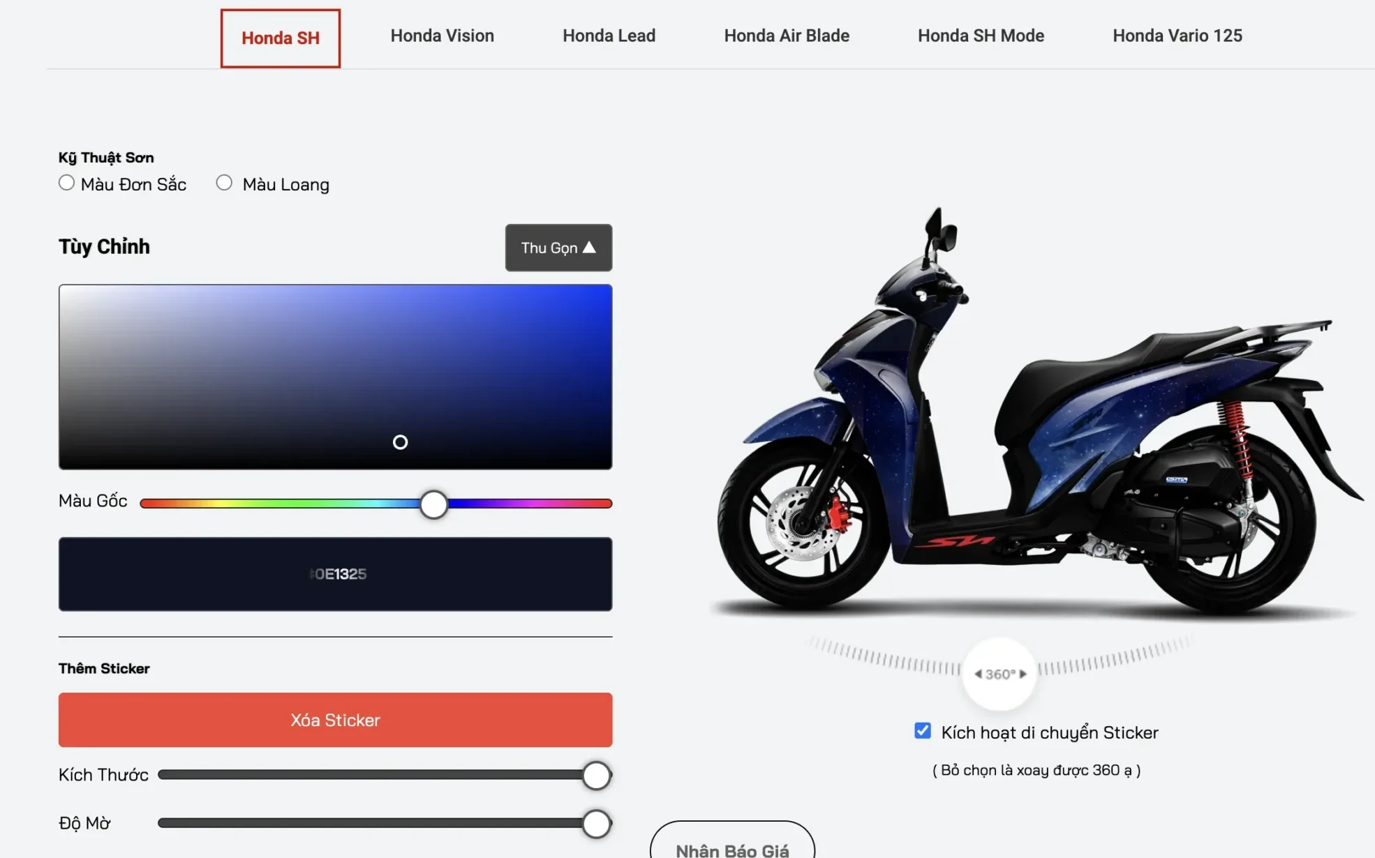Click the Độ Mờ opacity slider handle

click(x=596, y=823)
